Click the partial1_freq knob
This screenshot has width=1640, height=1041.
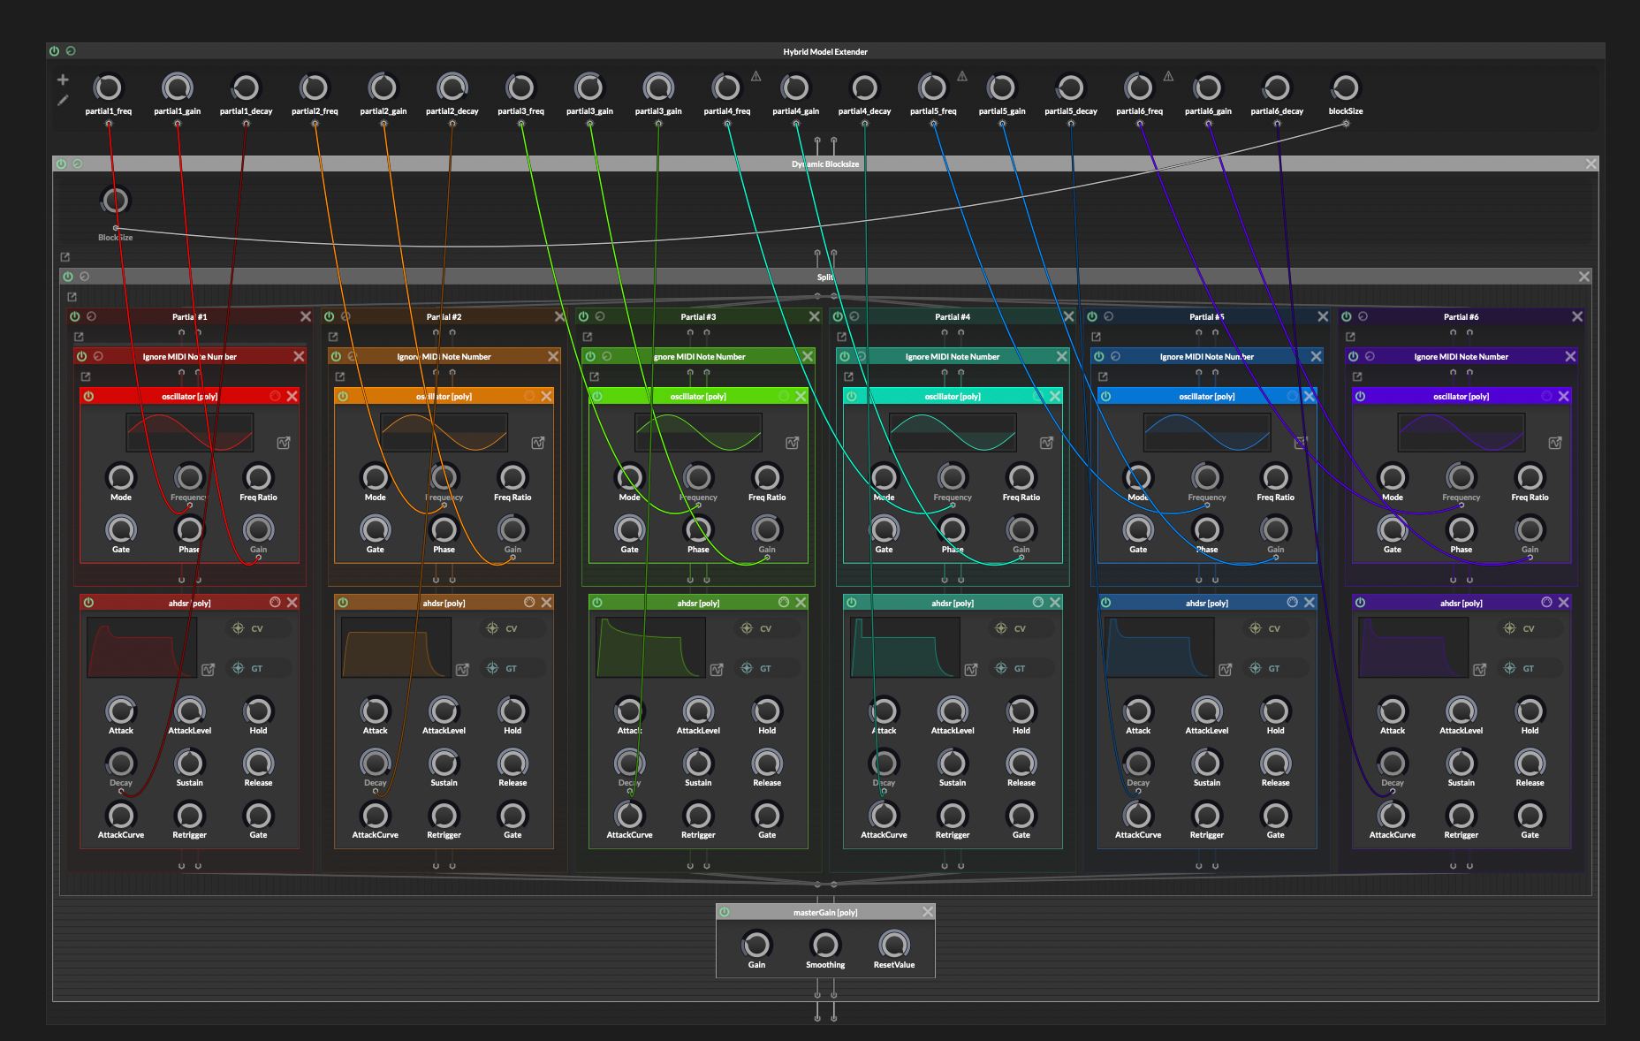pos(108,87)
